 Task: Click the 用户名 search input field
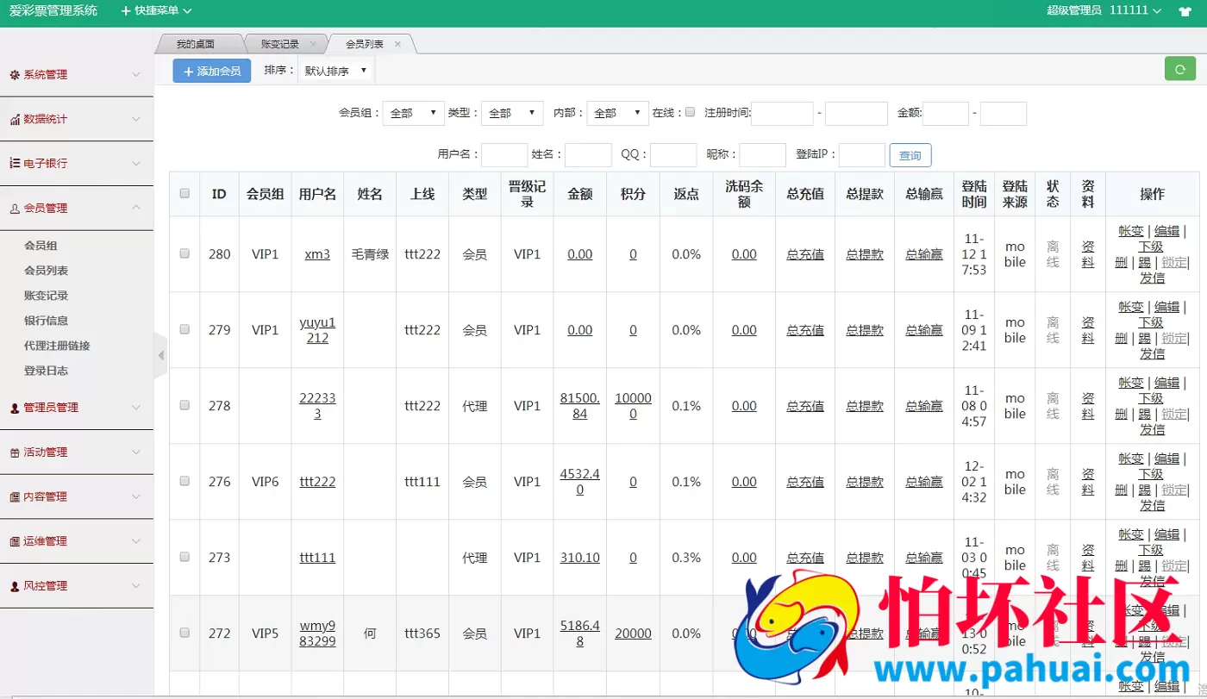[504, 155]
